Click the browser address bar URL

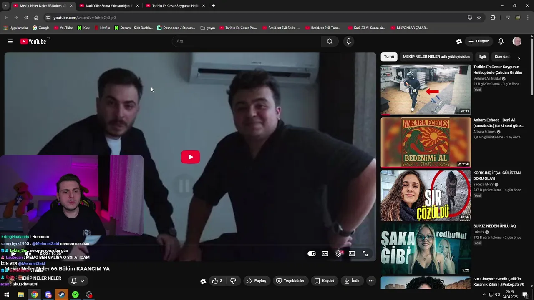pyautogui.click(x=85, y=17)
